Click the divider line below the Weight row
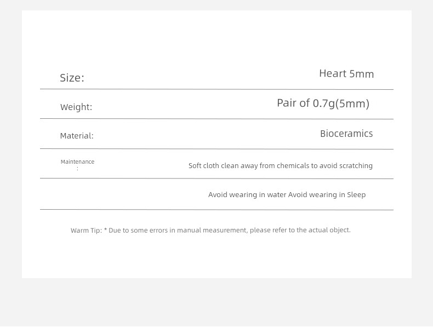 [217, 119]
